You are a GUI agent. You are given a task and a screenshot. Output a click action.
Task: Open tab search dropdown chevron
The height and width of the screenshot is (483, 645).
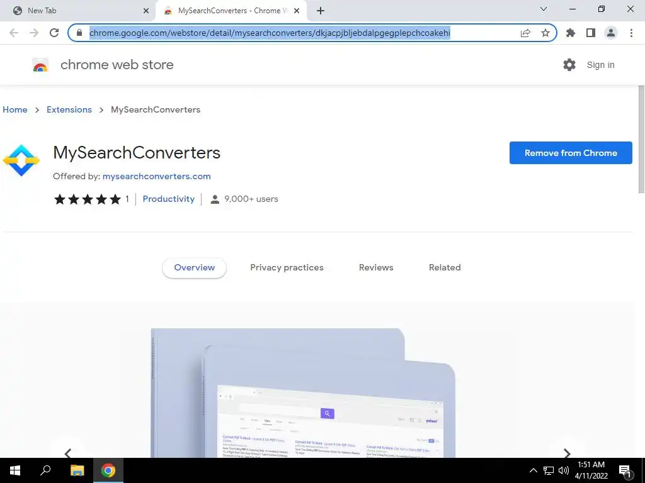pyautogui.click(x=544, y=9)
